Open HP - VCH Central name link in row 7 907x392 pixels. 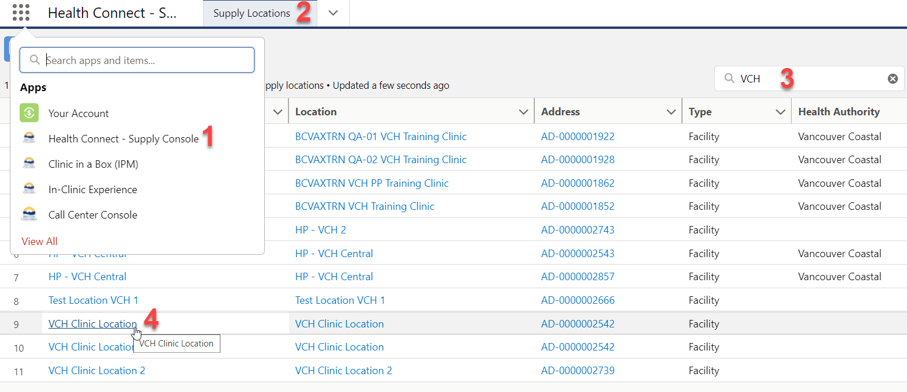(87, 277)
